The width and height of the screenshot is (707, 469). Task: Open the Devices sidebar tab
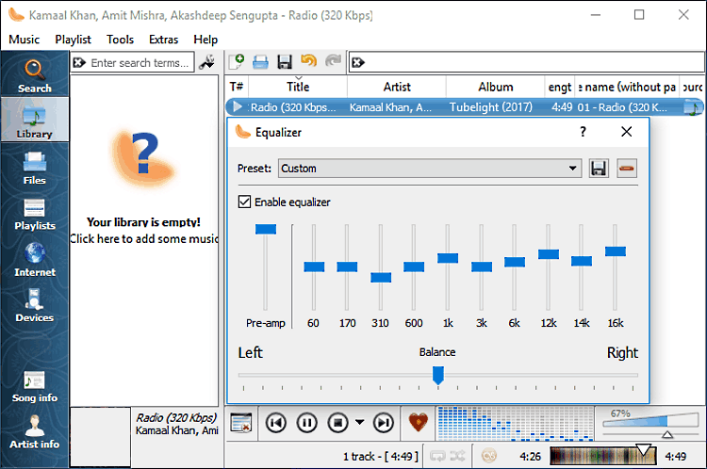click(34, 305)
